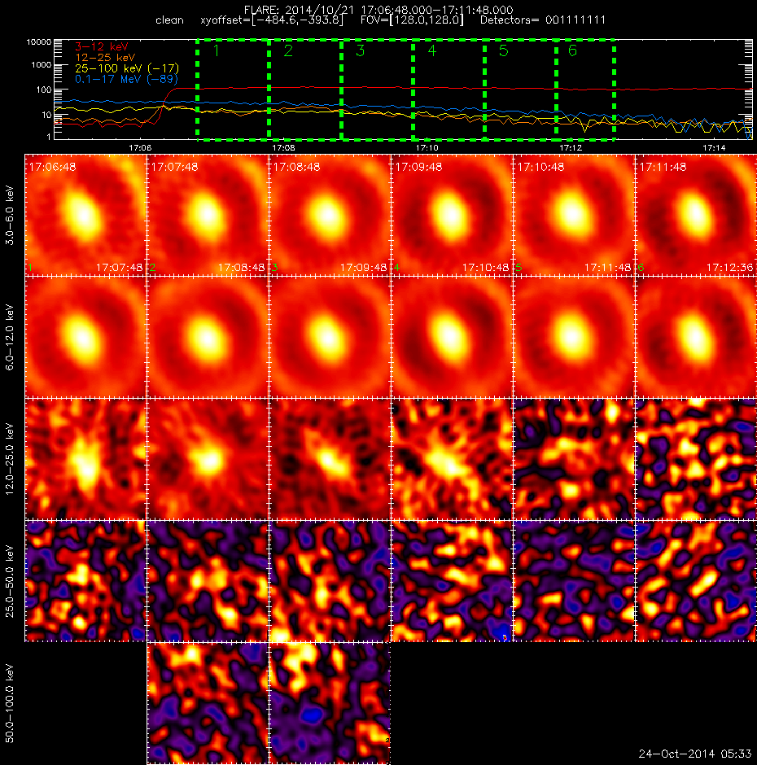Open the third-column 25.0-50.0 keV image
757x765 pixels.
click(330, 581)
